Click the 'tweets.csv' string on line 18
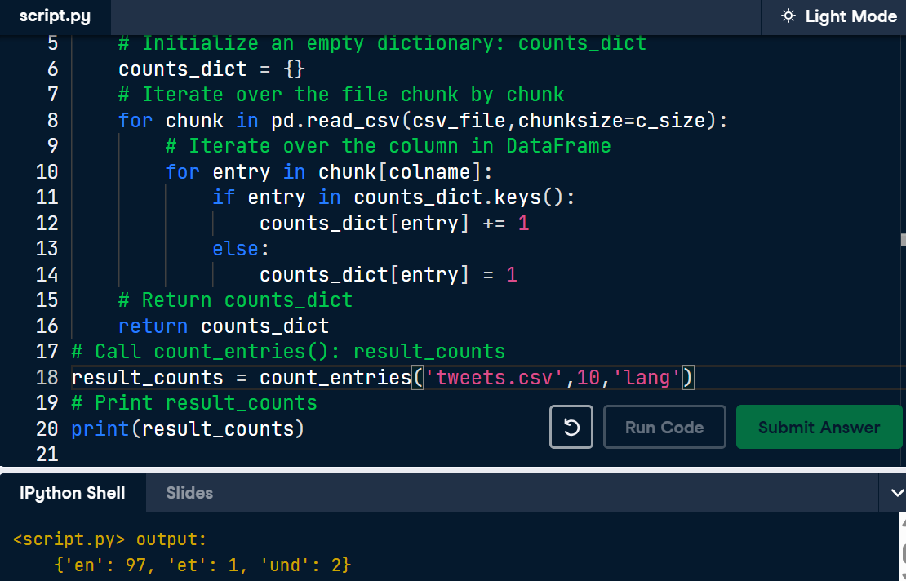Image resolution: width=906 pixels, height=581 pixels. coord(494,378)
